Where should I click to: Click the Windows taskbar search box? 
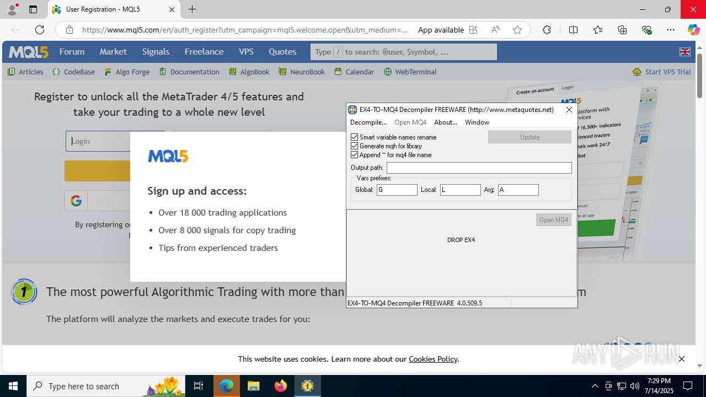pos(107,386)
